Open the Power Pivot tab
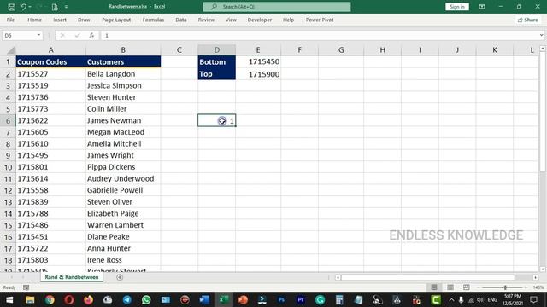 320,20
